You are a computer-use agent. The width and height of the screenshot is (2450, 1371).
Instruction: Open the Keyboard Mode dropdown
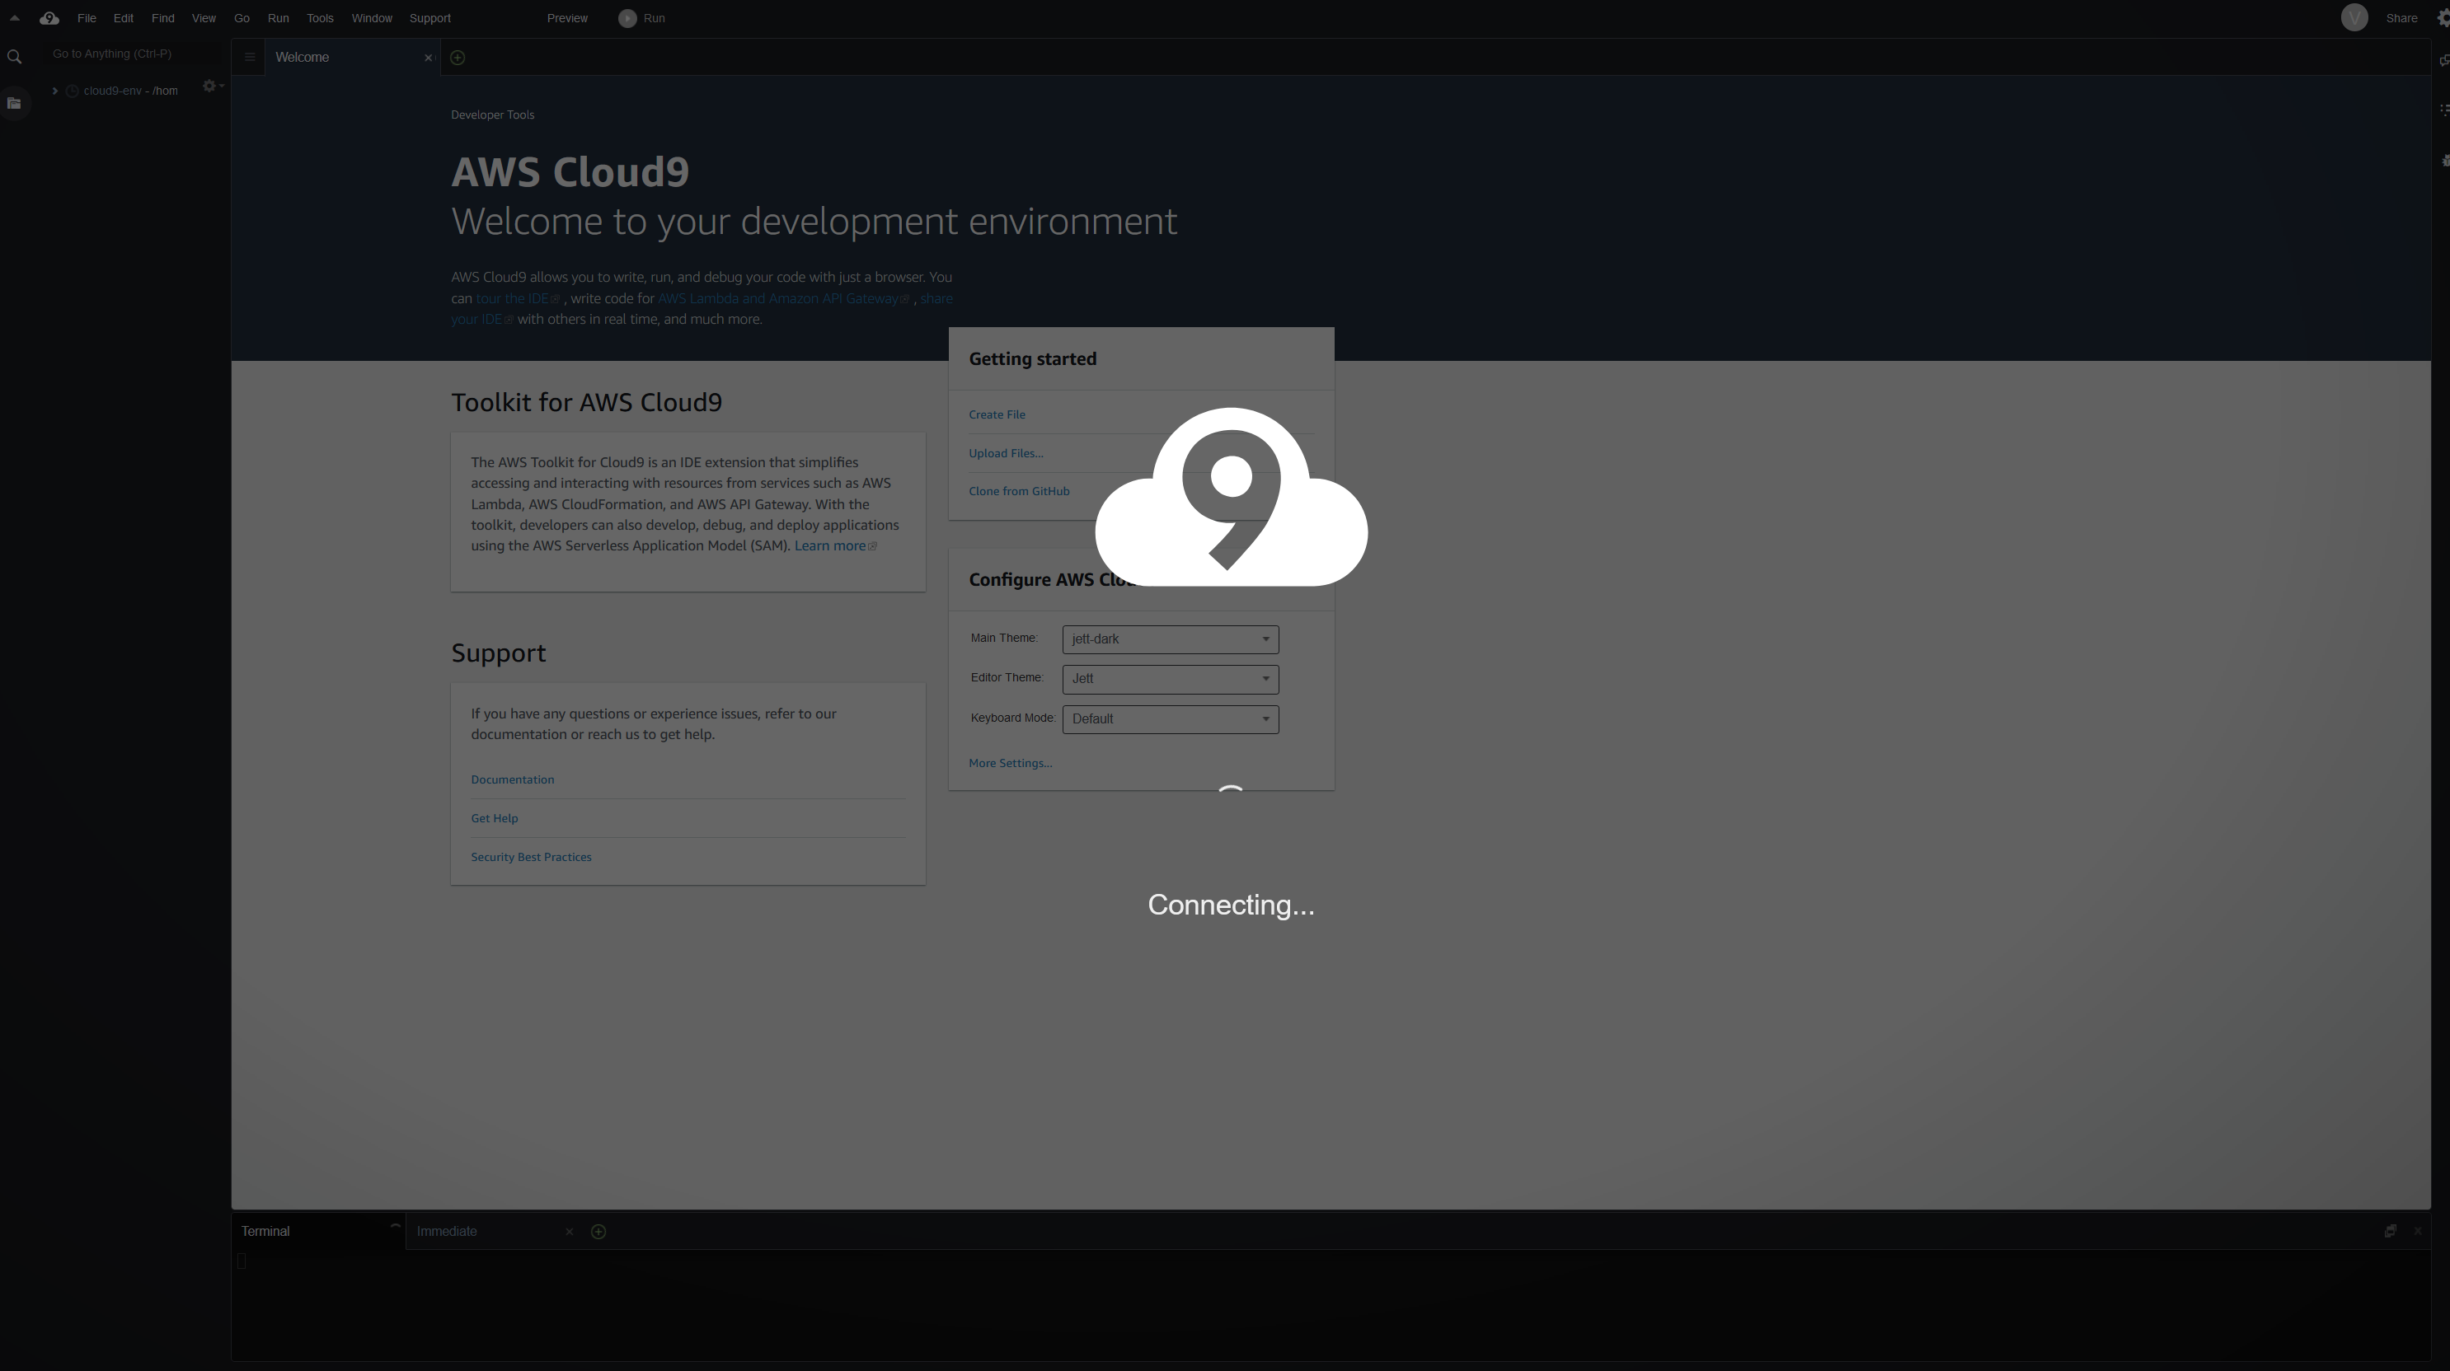1170,718
